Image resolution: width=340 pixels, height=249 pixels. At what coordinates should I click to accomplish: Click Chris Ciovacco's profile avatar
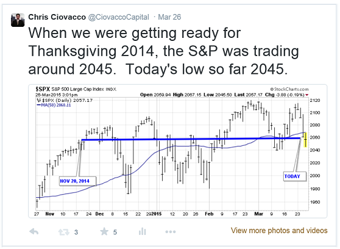tap(18, 20)
